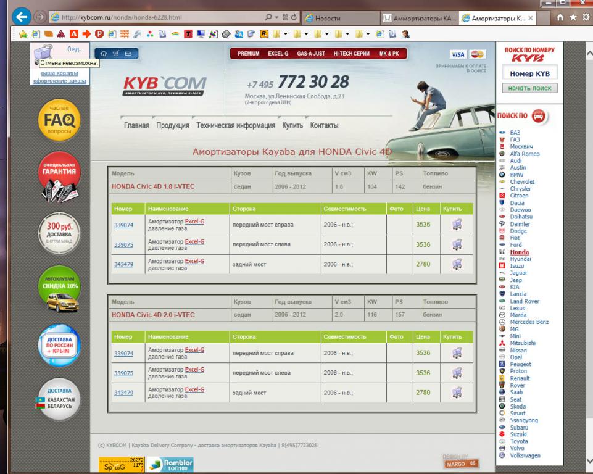Open the red-and-black T bookmark icon

[x=188, y=34]
